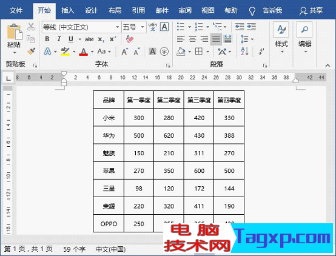
Task: Toggle Italic formatting
Action: (59, 39)
